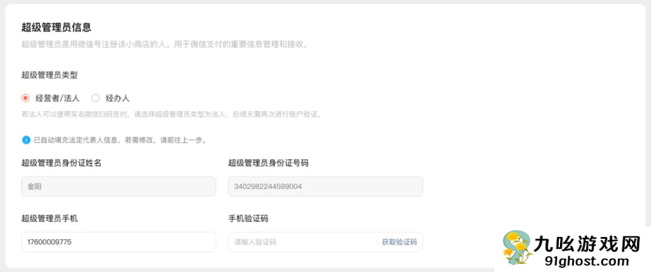
Task: Click the name field containing 金阳
Action: (x=118, y=186)
